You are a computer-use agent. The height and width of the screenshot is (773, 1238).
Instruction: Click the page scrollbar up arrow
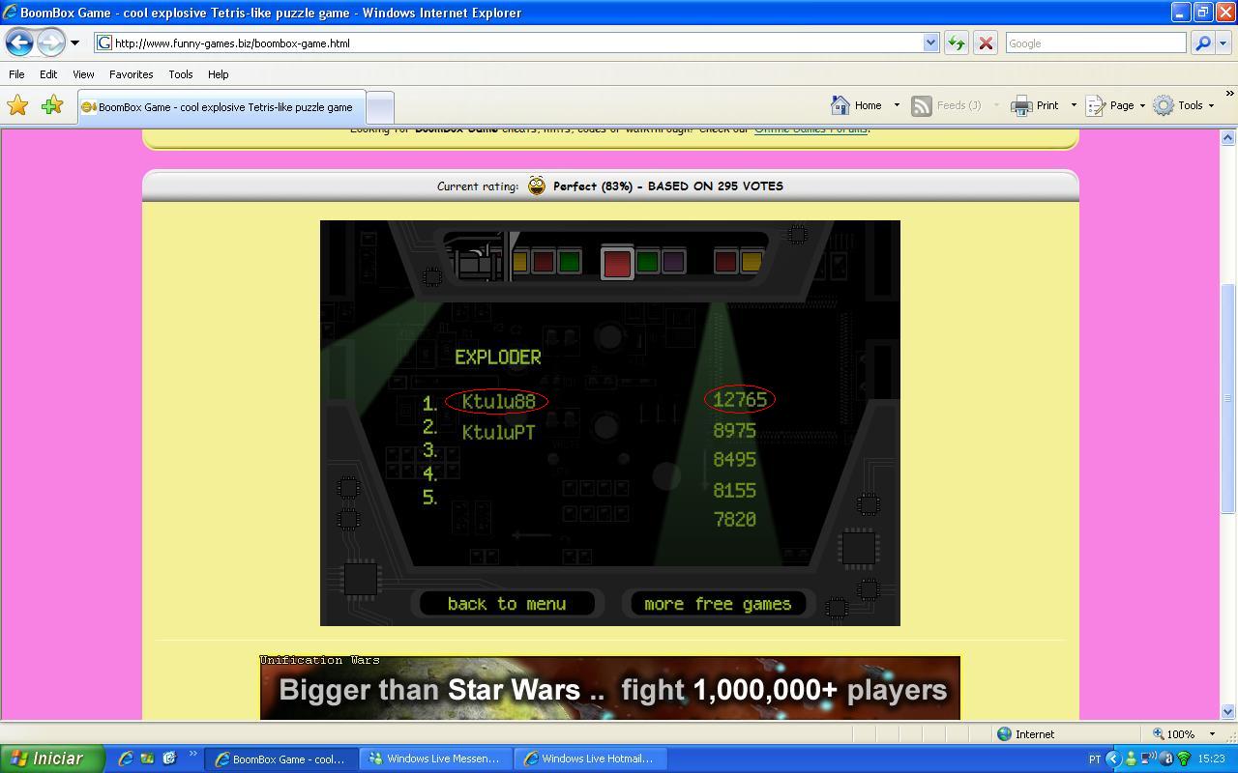[1228, 138]
